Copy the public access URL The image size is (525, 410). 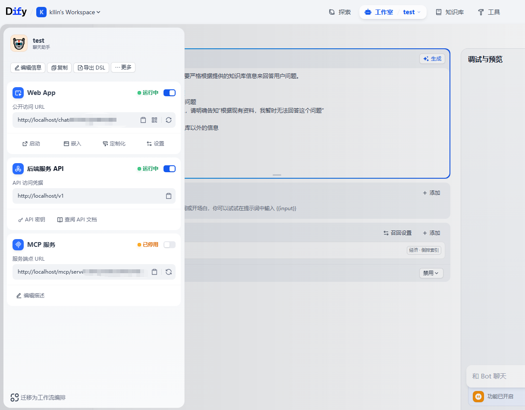coord(143,120)
